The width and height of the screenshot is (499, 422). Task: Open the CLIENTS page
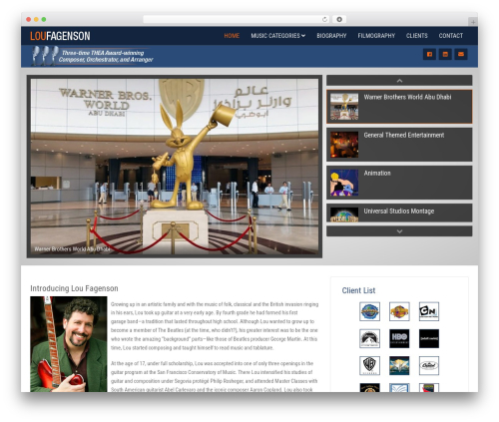(x=416, y=36)
